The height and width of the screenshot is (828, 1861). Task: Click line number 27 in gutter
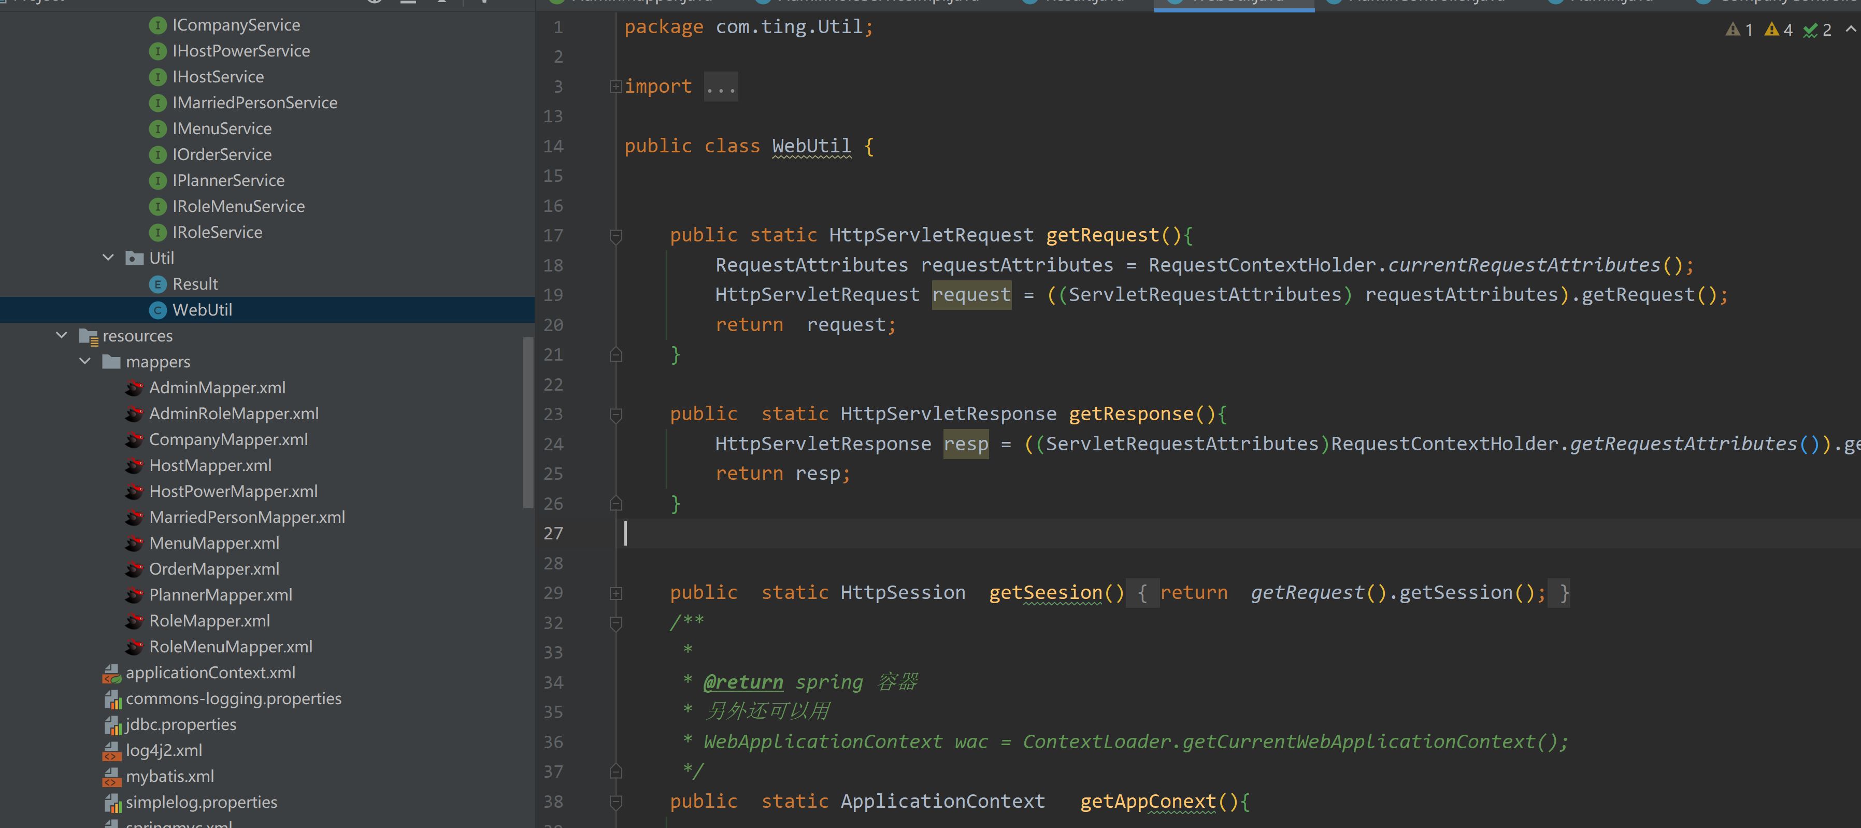553,534
